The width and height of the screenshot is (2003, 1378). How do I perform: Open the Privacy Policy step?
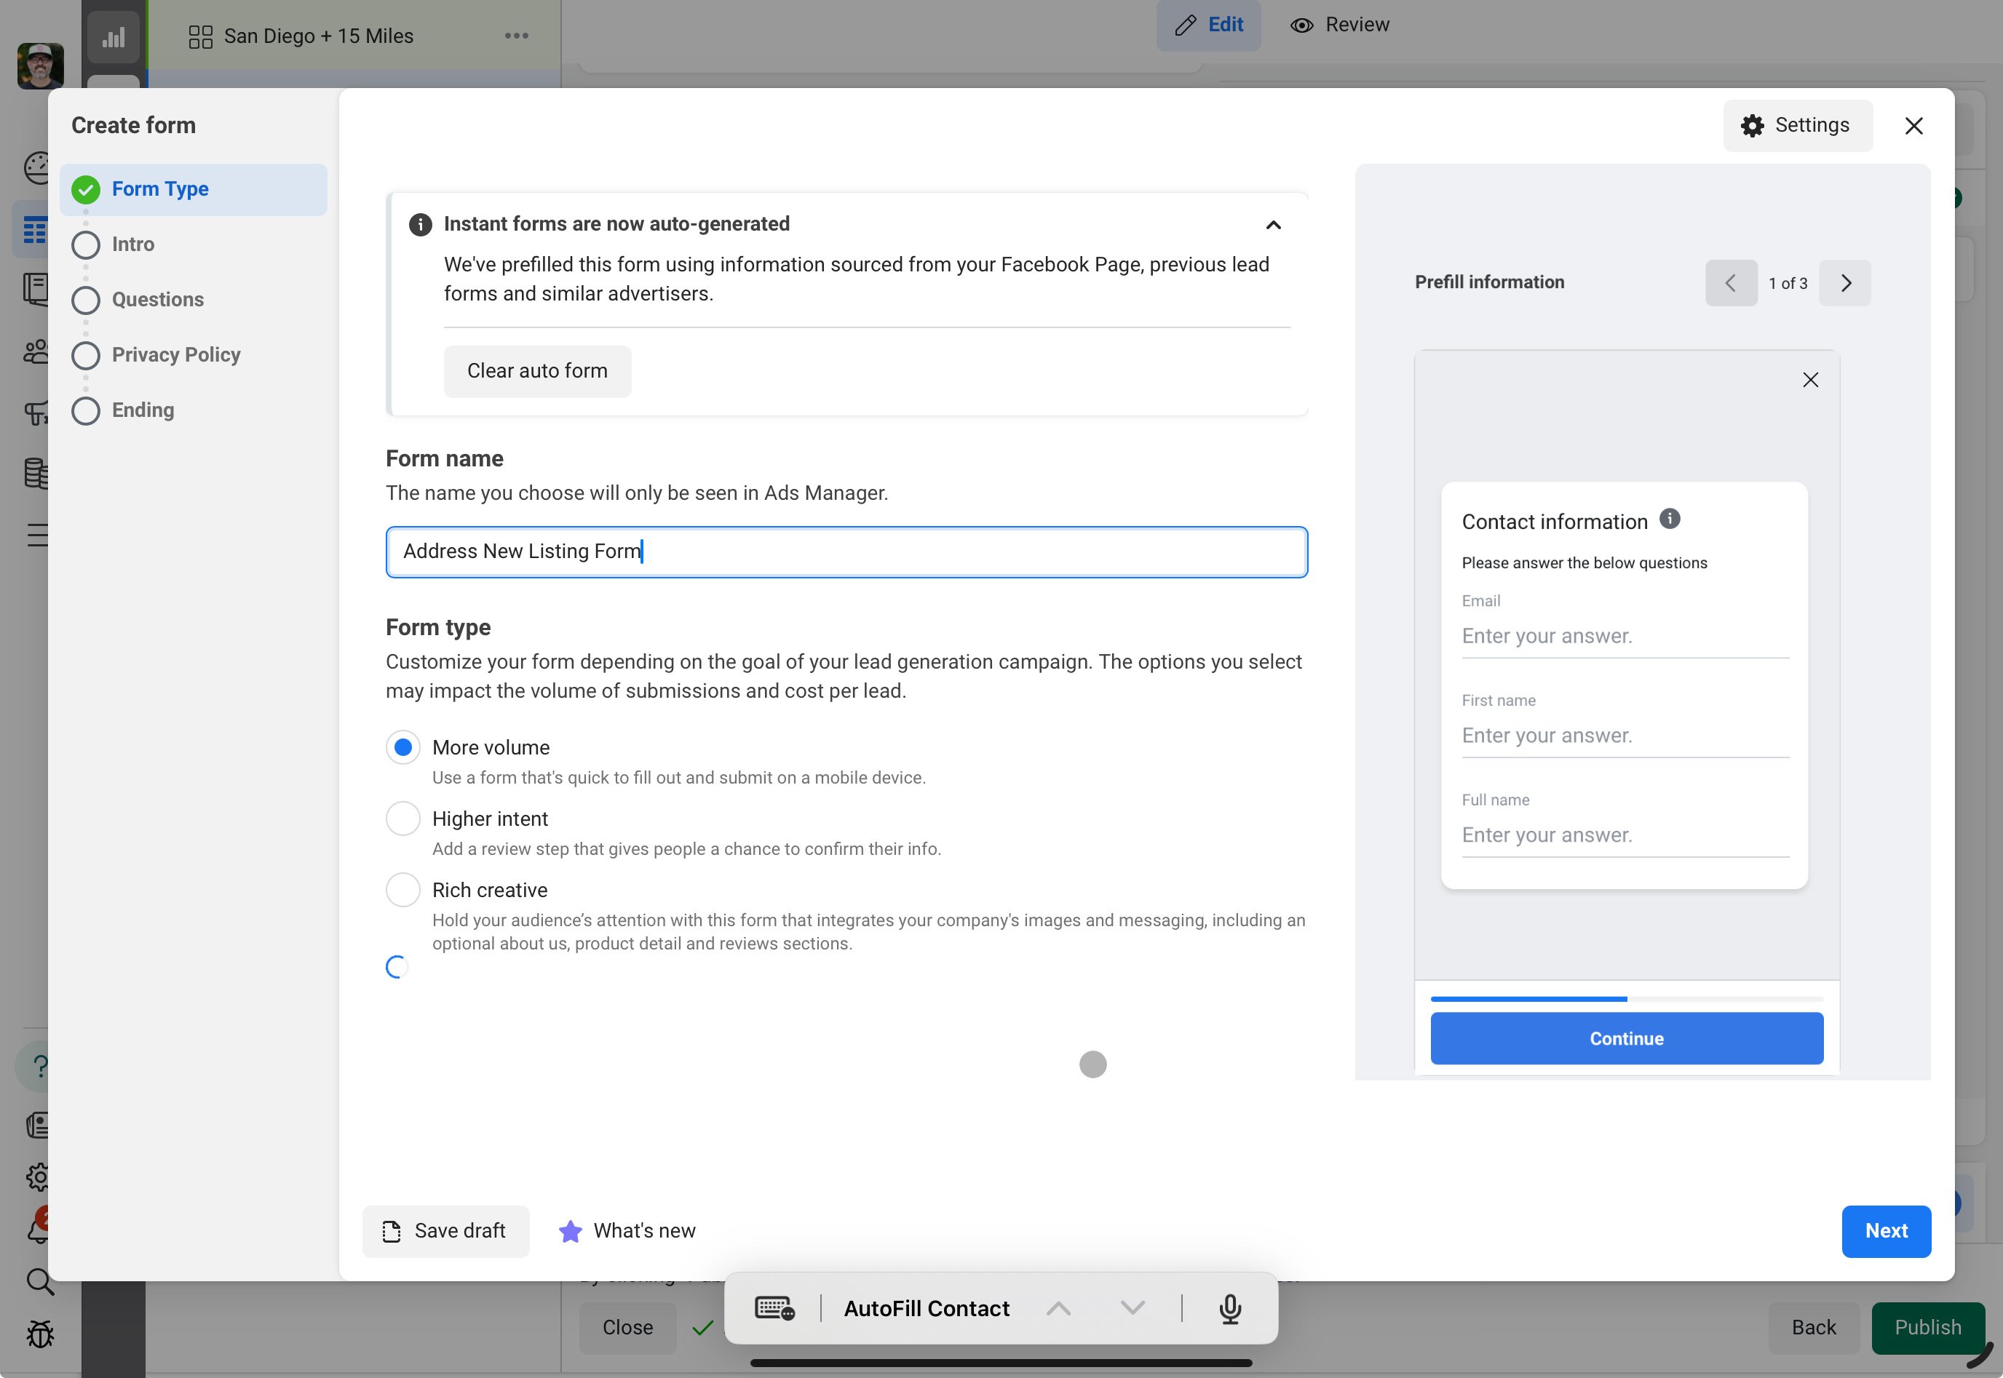coord(175,355)
